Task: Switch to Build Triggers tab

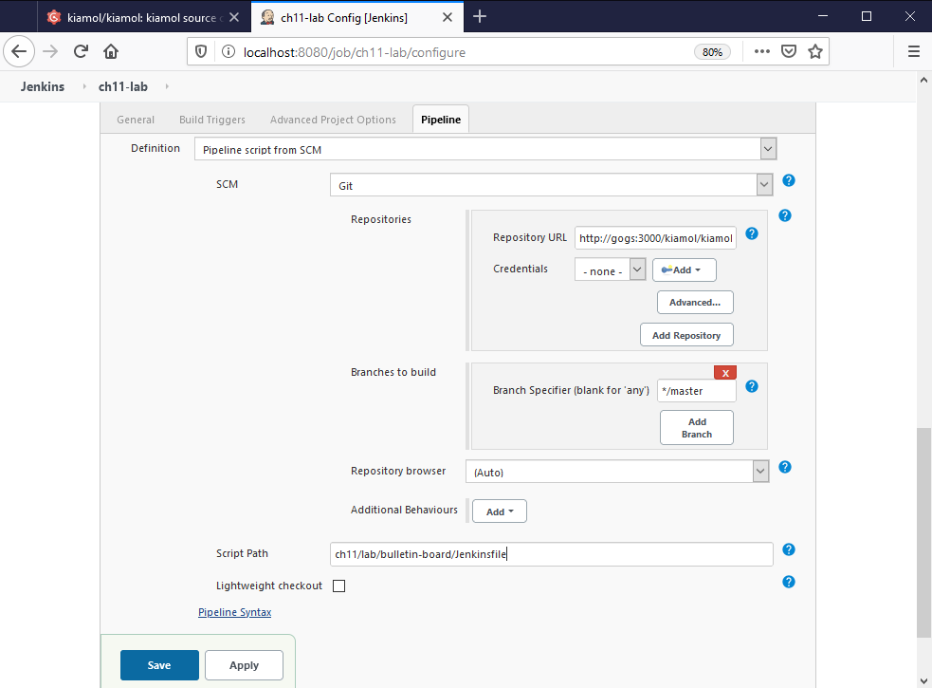Action: pos(212,120)
